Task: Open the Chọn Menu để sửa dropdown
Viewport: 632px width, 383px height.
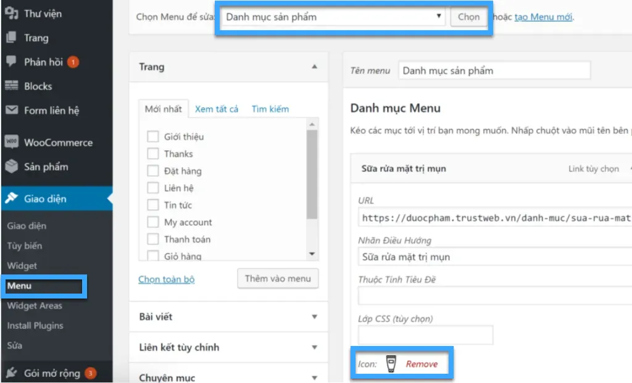Action: (x=333, y=17)
